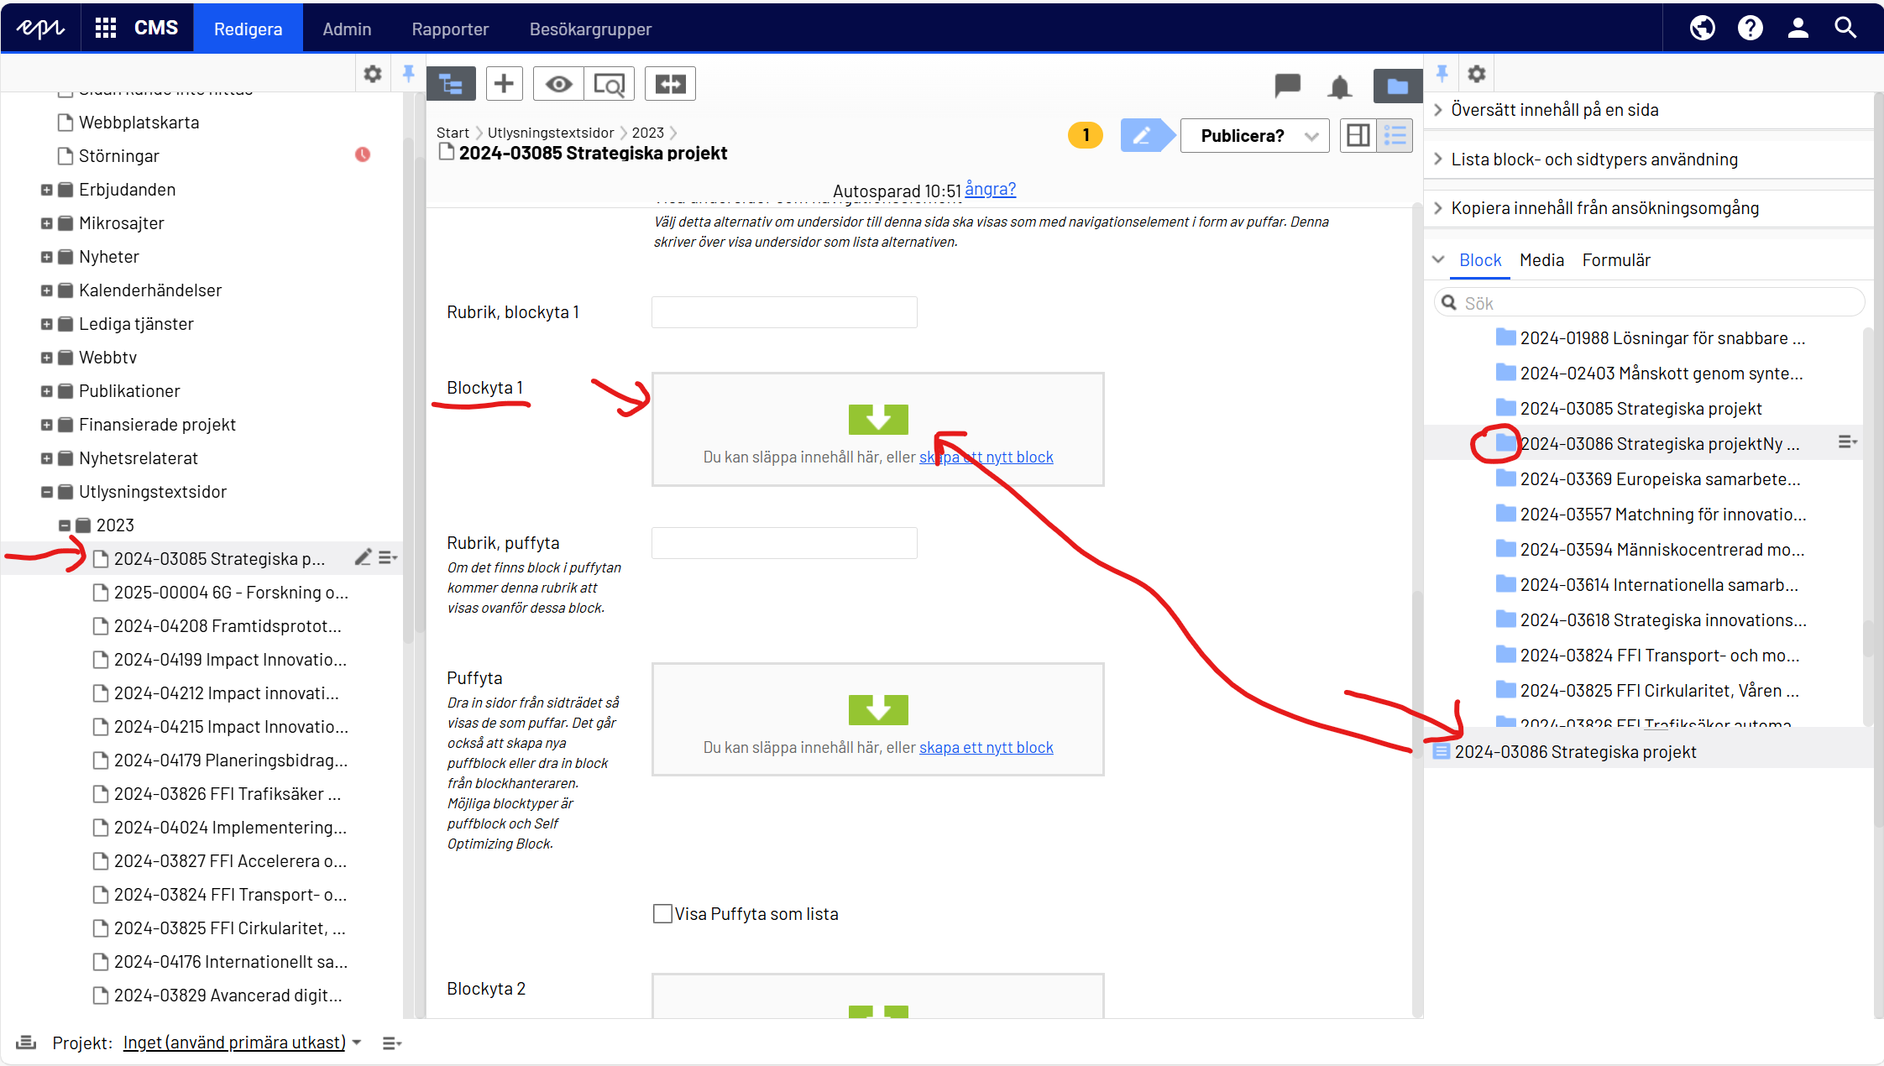Click skapa ett nytt block in Puffyta
This screenshot has height=1066, width=1884.
[x=986, y=747]
